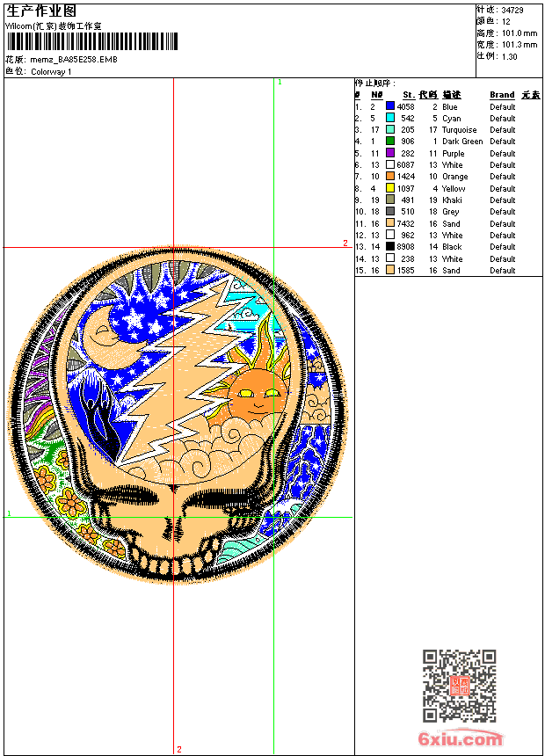Click the Blue color swatch in row 1
This screenshot has height=756, width=545.
tap(390, 106)
